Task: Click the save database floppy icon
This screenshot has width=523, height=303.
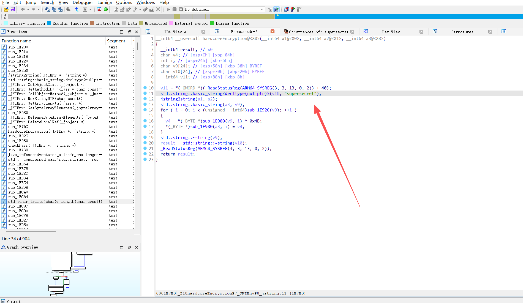Action: pos(13,9)
